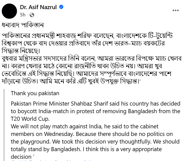The image size is (184, 161).
Task: Click the blue verified badge icon
Action: click(61, 7)
